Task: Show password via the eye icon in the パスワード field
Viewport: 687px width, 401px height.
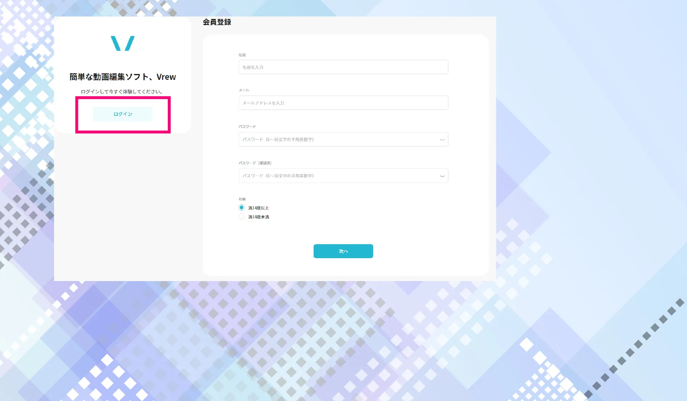Action: pos(442,140)
